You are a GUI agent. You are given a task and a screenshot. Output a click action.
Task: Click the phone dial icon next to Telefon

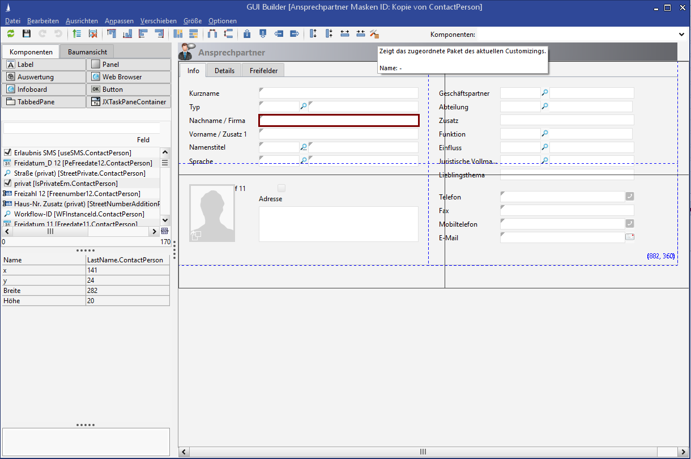coord(629,195)
